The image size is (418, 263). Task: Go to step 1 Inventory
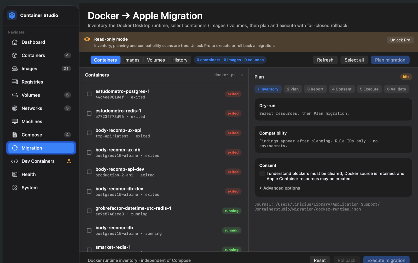tap(268, 89)
